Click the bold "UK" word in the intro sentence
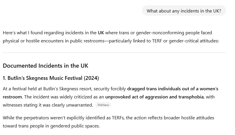Image resolution: width=235 pixels, height=135 pixels. [x=101, y=33]
